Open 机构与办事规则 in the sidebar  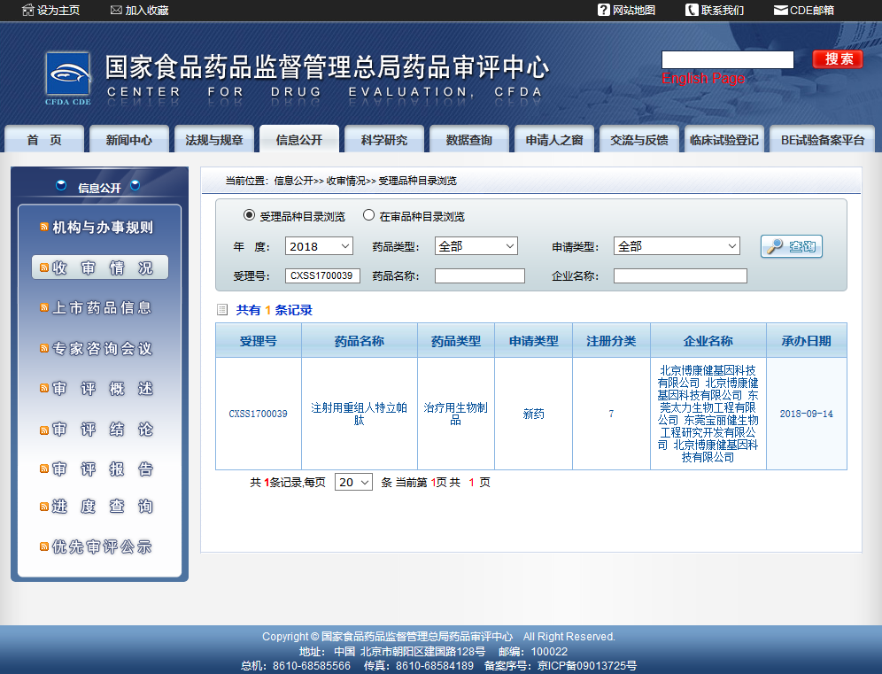pyautogui.click(x=103, y=228)
